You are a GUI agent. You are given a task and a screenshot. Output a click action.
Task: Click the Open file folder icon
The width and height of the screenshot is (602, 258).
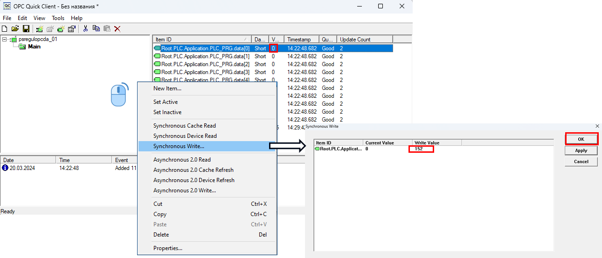click(x=15, y=29)
